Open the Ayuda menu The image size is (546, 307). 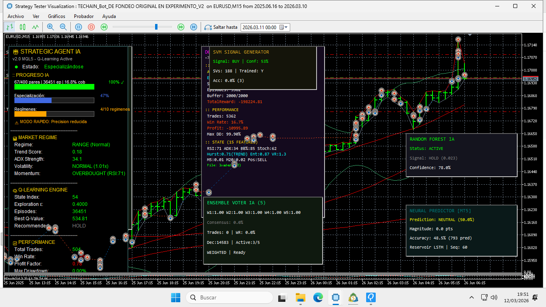[x=109, y=16]
